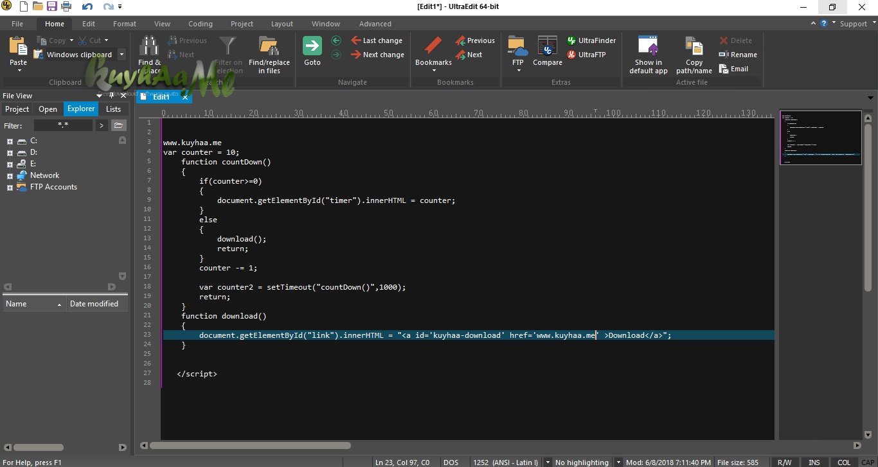Open the FTP dropdown arrow
Viewport: 878px width, 467px height.
518,71
